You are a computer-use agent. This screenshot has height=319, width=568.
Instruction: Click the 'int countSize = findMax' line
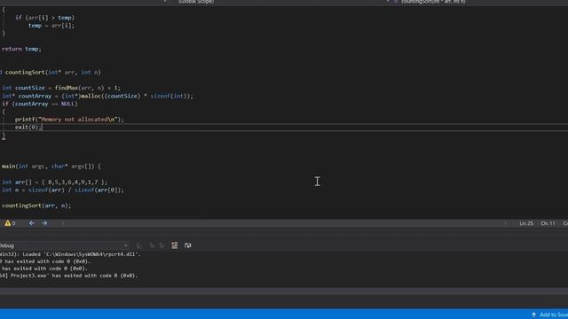[61, 88]
